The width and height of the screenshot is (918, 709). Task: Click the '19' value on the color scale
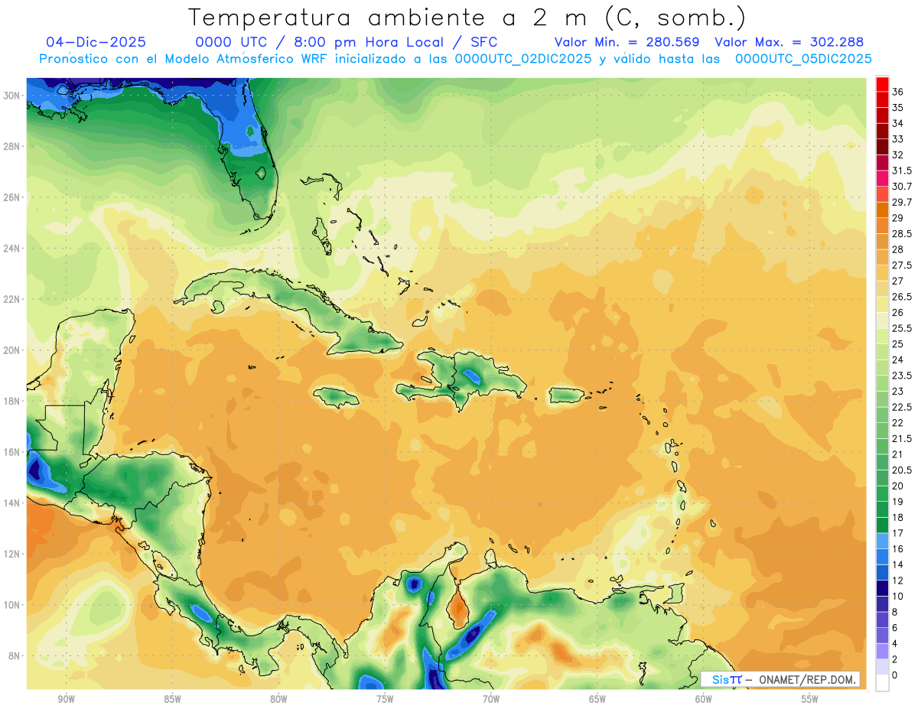[898, 501]
